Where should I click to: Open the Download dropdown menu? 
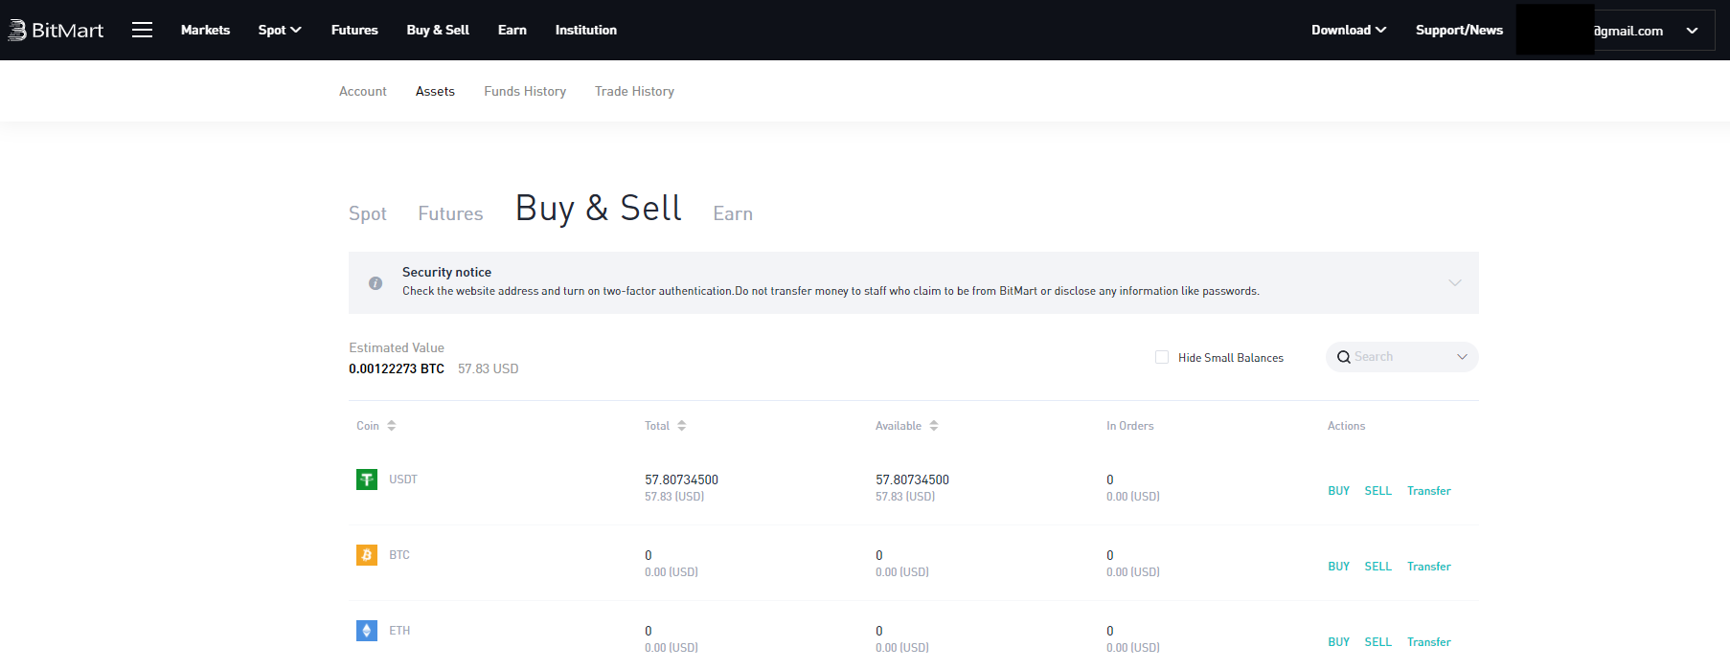point(1349,30)
